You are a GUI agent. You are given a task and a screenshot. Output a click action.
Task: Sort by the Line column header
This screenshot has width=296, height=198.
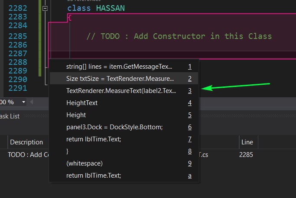click(247, 142)
